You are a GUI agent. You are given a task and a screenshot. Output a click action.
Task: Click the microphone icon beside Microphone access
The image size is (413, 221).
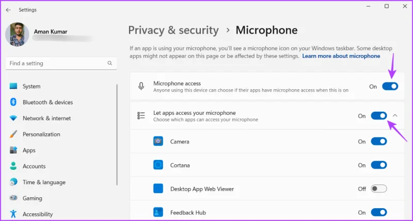click(x=141, y=86)
